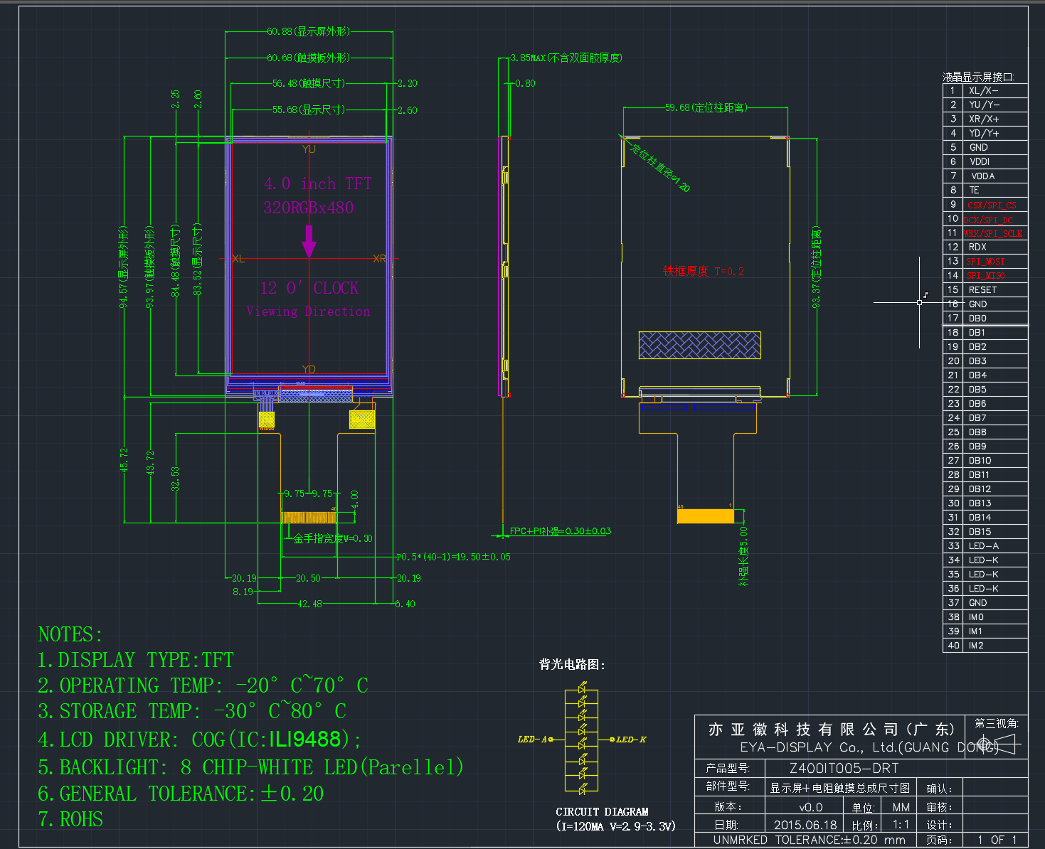Click the magenta viewing direction arrow
The image size is (1045, 849).
coord(309,242)
